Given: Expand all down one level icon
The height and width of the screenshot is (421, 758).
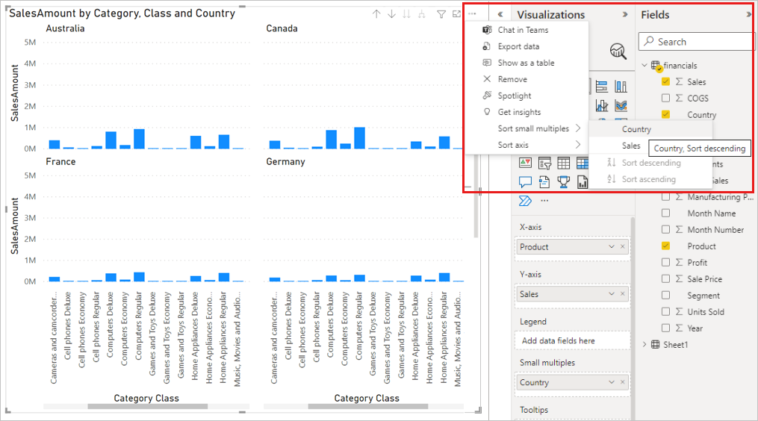Looking at the screenshot, I should [421, 14].
